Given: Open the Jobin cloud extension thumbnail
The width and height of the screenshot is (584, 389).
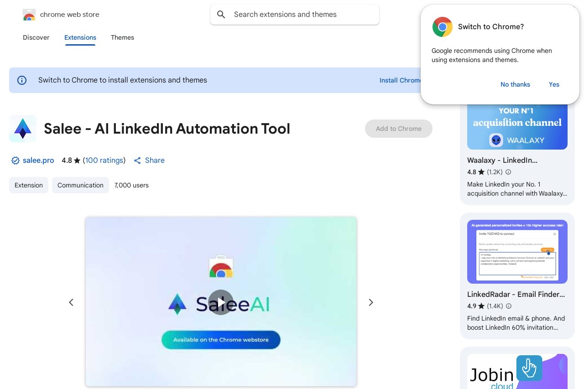Looking at the screenshot, I should click(x=517, y=371).
